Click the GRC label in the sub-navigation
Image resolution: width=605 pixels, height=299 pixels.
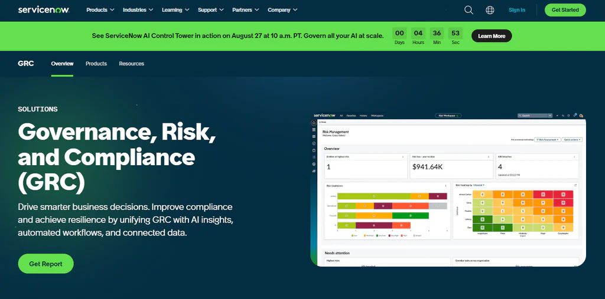26,64
